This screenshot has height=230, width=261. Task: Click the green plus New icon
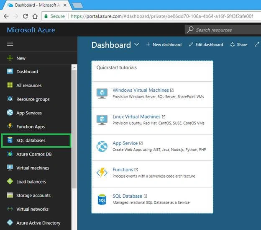[10, 58]
